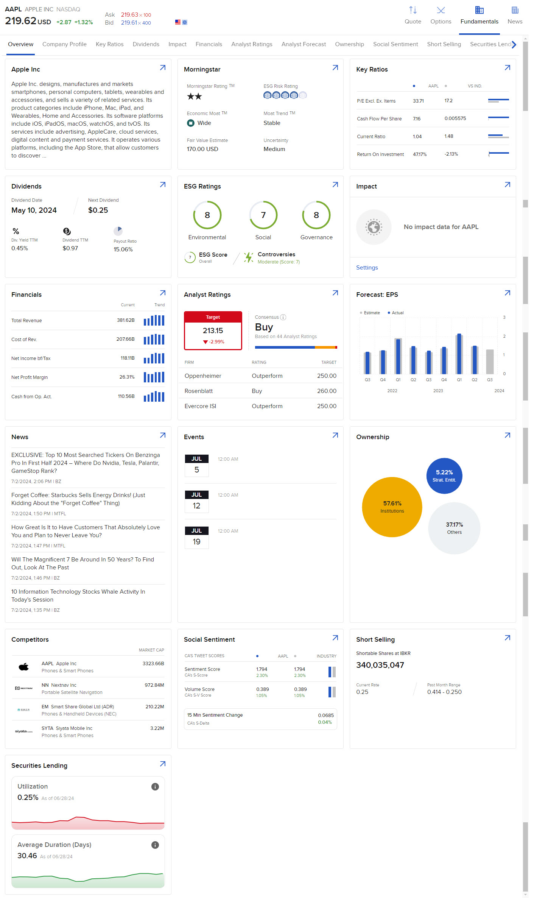534x898 pixels.
Task: Expand the Apple Inc panel arrow
Action: (x=163, y=68)
